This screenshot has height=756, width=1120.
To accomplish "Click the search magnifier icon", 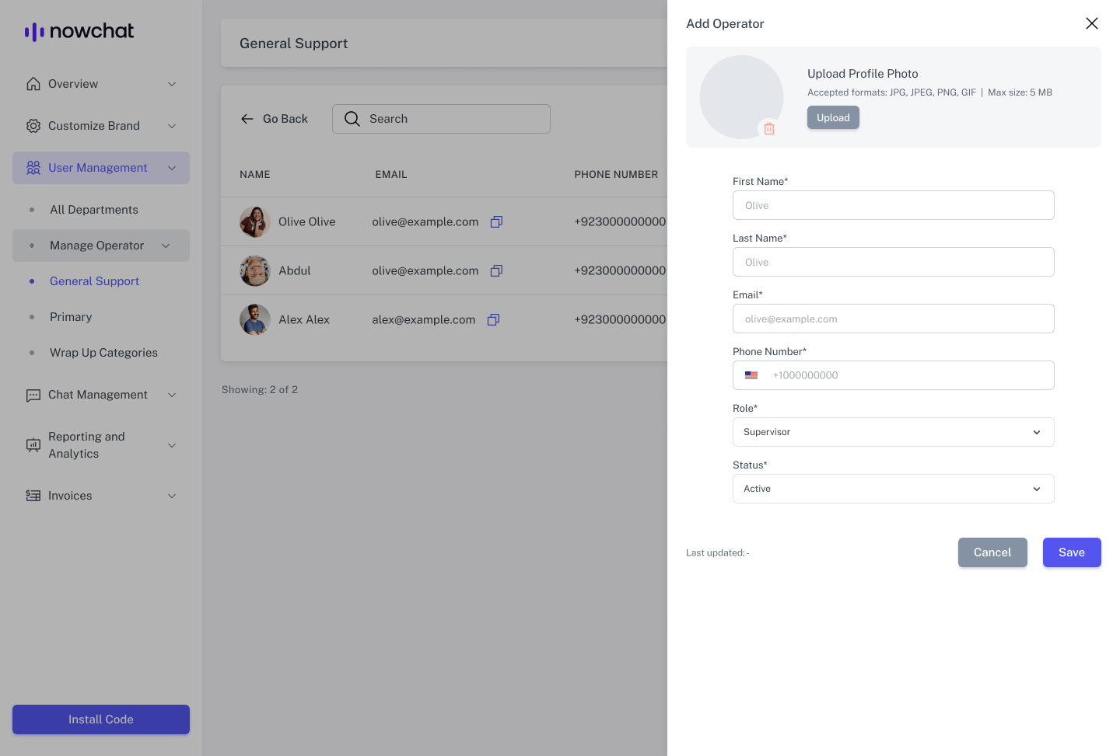I will (x=352, y=119).
